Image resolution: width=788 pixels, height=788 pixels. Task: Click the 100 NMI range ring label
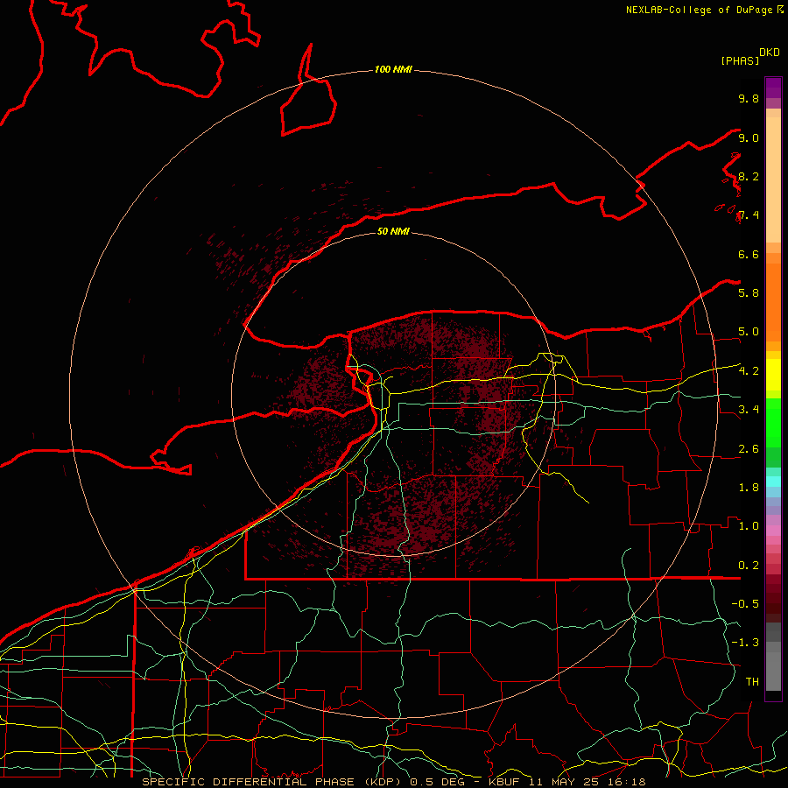(x=393, y=69)
